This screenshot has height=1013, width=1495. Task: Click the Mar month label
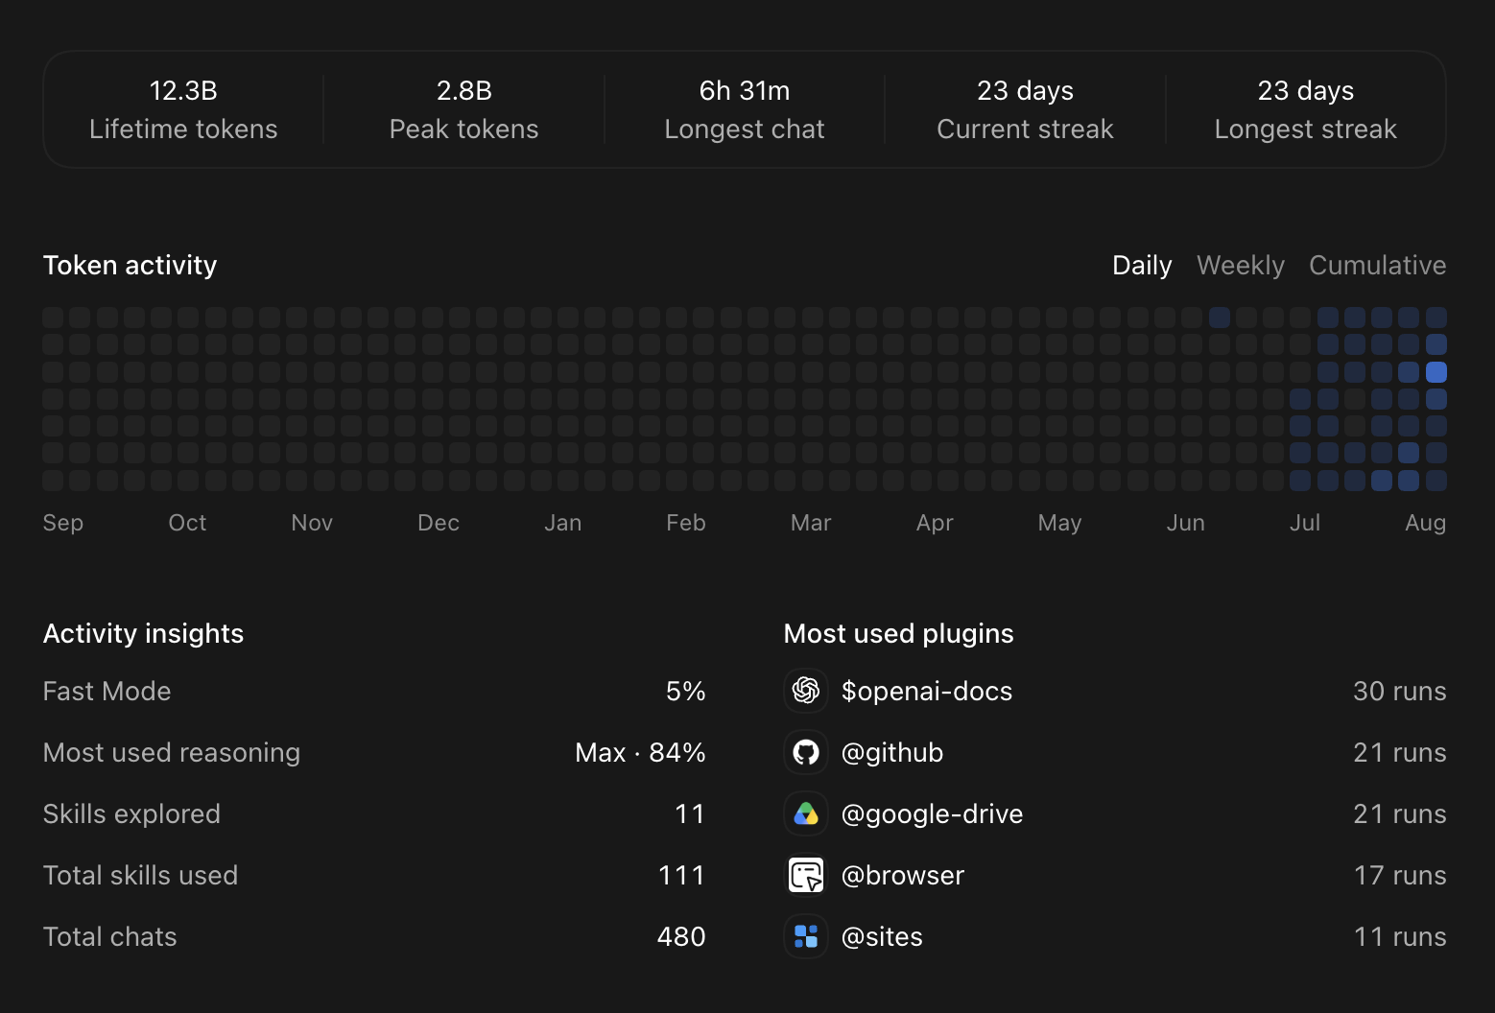(x=811, y=523)
